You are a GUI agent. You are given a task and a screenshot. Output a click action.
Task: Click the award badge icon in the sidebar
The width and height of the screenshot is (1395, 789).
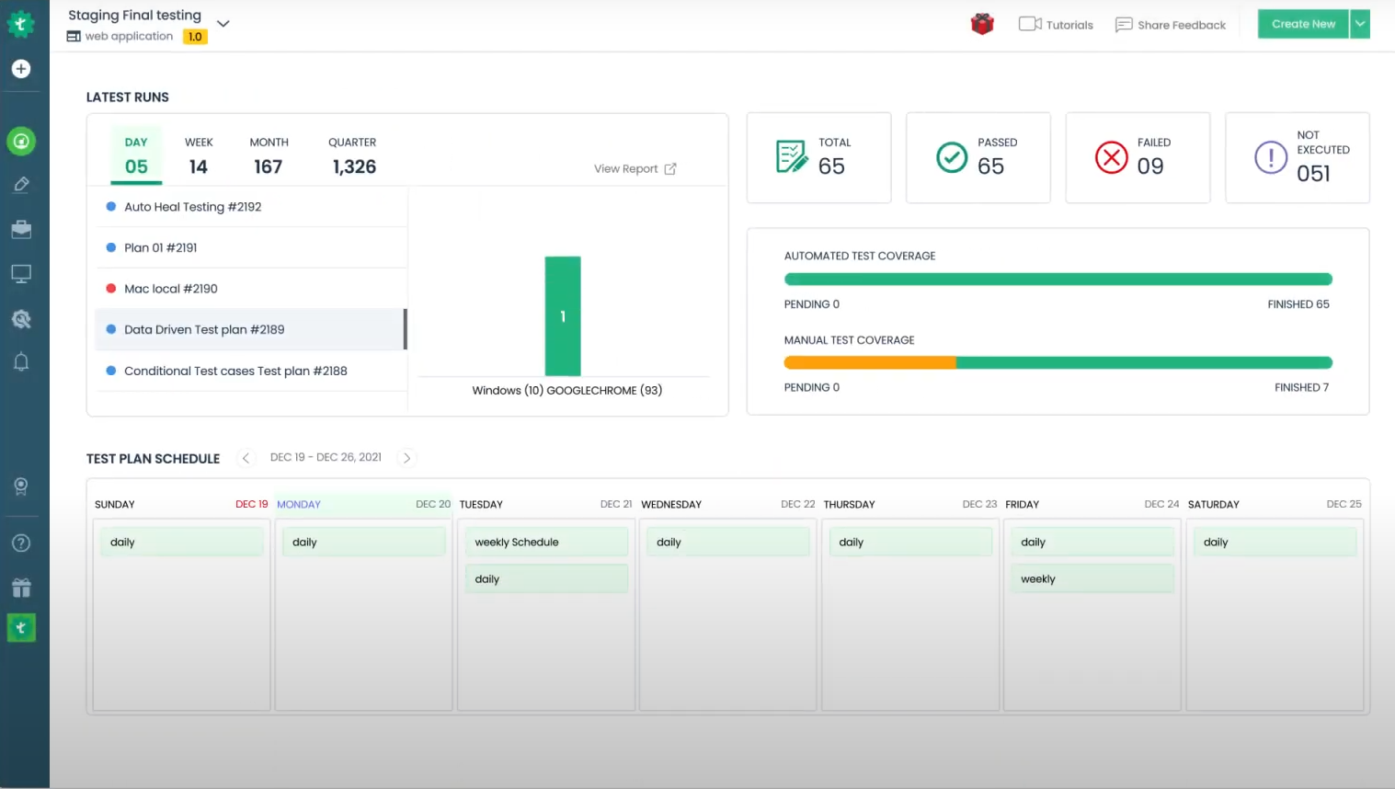tap(21, 486)
